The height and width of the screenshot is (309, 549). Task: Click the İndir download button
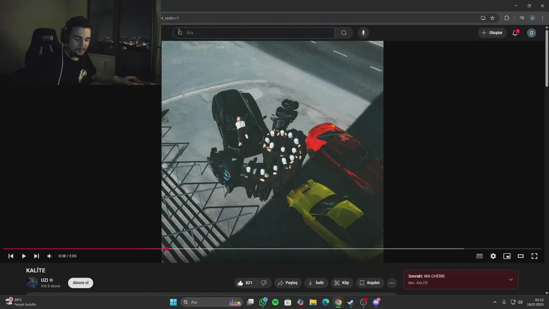tap(317, 283)
